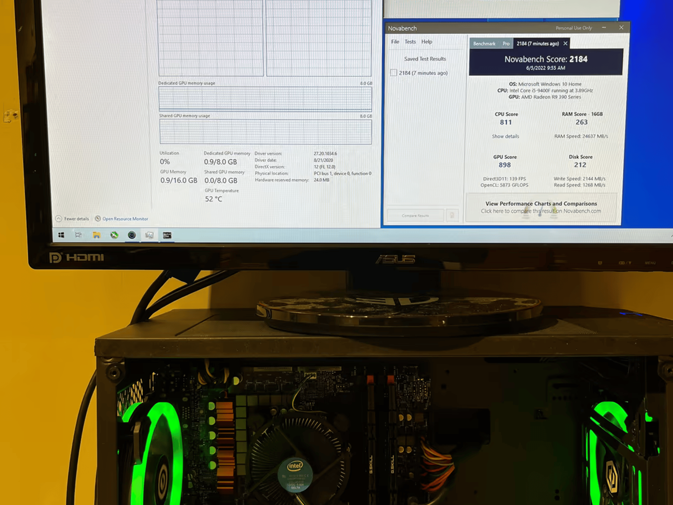Viewport: 673px width, 505px height.
Task: Select the 2184 (7 minutes ago) tab
Action: 538,43
